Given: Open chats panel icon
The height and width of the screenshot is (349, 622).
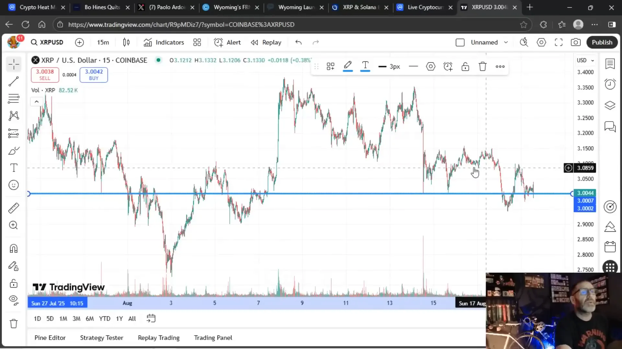Looking at the screenshot, I should tap(610, 126).
